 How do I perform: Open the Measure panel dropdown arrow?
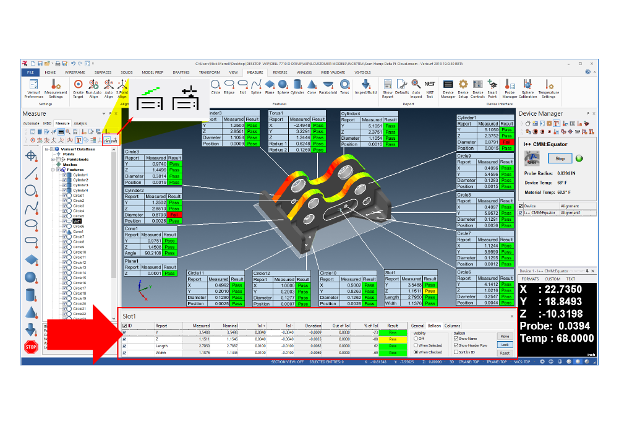pyautogui.click(x=104, y=113)
